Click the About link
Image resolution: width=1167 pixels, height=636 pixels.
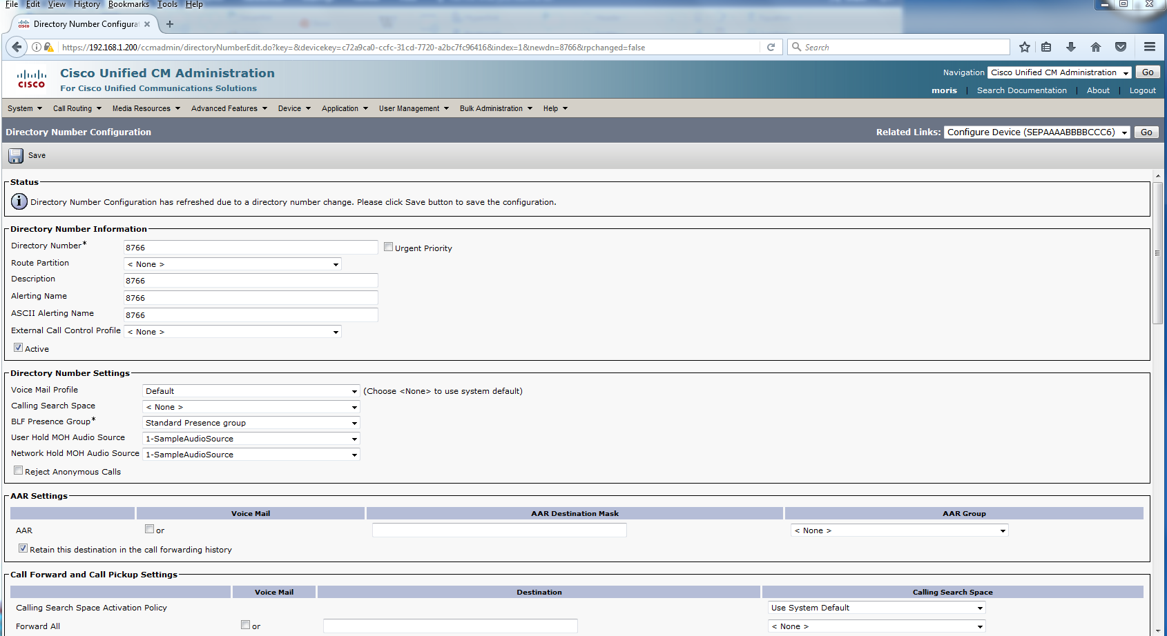(1098, 90)
